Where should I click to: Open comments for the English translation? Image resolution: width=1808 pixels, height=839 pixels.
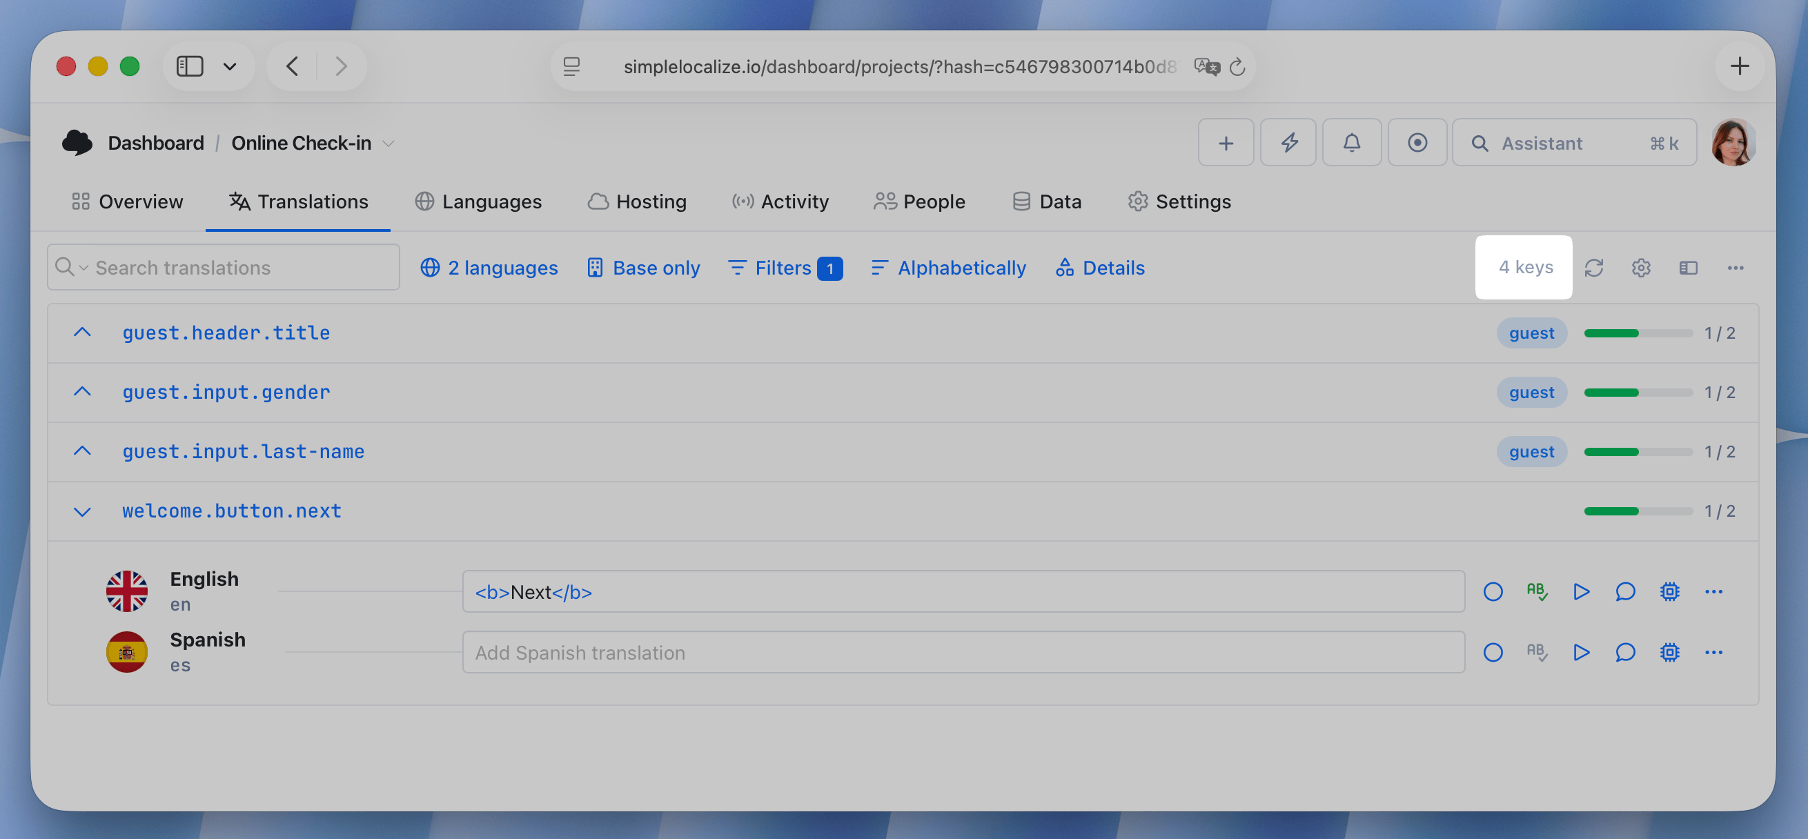(1626, 591)
